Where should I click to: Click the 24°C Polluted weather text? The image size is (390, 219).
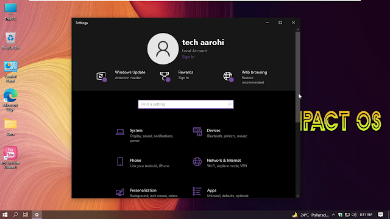point(314,215)
